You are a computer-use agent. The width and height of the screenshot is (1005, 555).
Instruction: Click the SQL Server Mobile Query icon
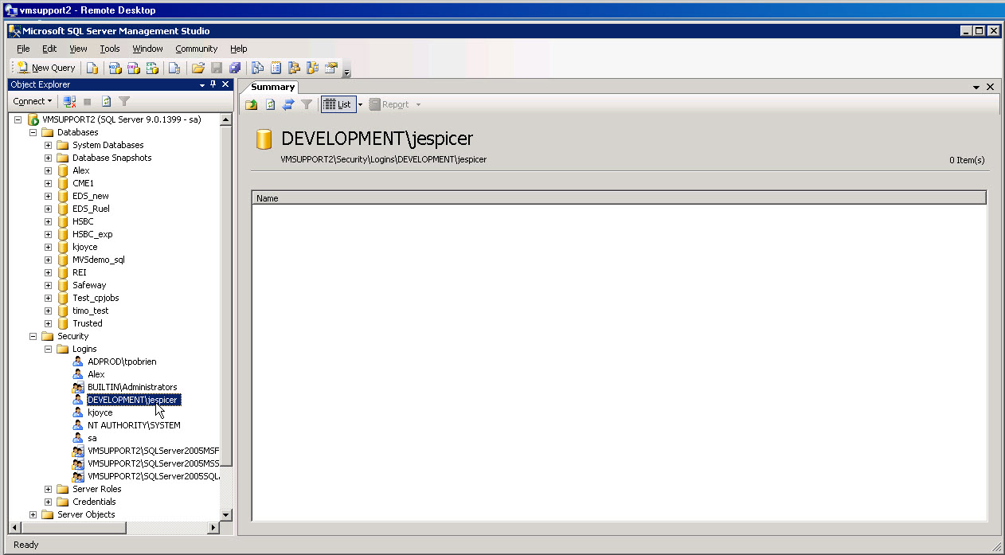174,68
